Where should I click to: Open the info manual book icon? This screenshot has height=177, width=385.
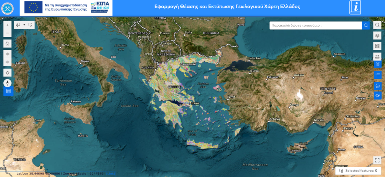(x=355, y=7)
